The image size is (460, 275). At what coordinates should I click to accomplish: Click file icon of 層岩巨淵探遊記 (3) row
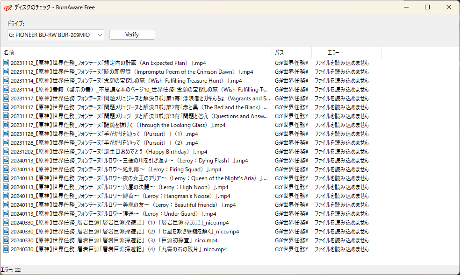tap(6, 240)
